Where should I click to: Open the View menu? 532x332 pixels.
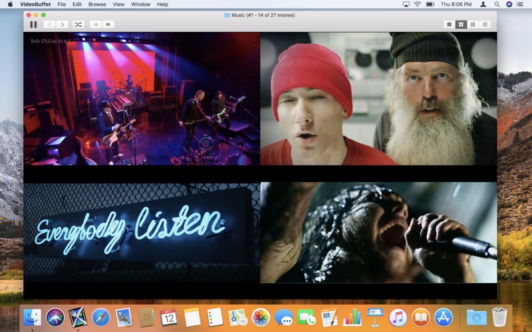118,5
